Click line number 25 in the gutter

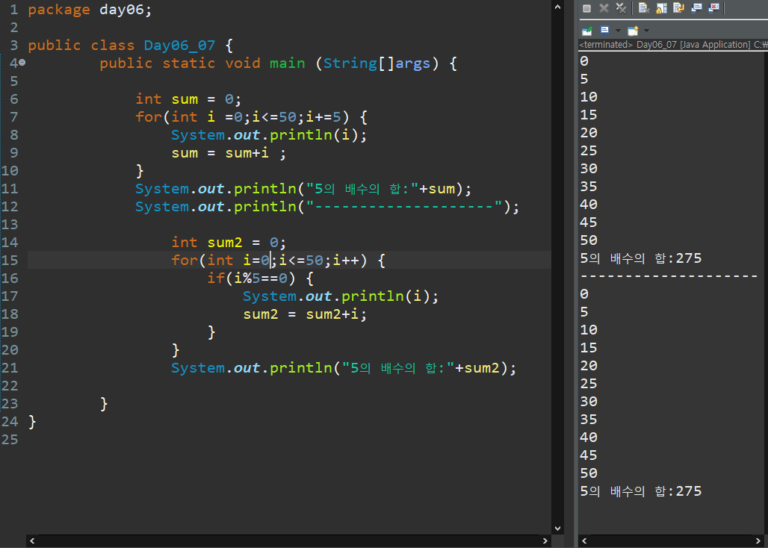pos(10,440)
